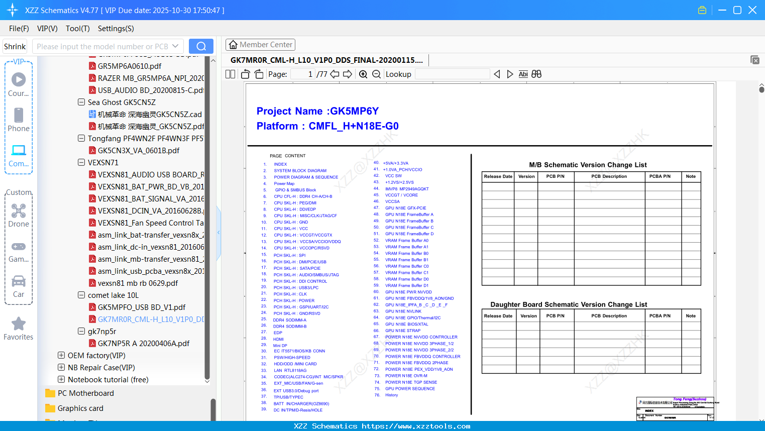Viewport: 765px width, 431px height.
Task: Open the Settings(S) menu
Action: (x=116, y=29)
